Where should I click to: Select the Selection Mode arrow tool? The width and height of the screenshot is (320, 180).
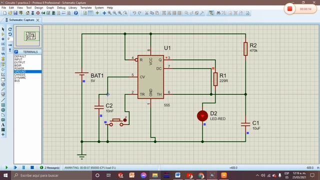3,29
